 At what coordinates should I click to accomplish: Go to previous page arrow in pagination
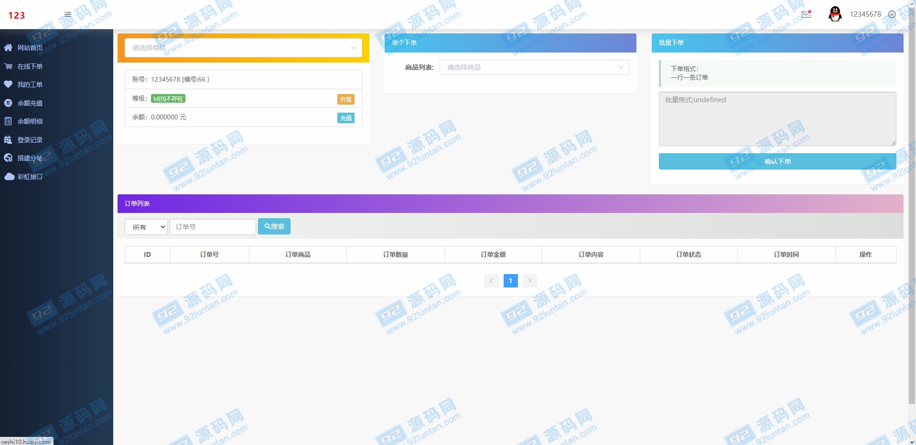tap(491, 280)
